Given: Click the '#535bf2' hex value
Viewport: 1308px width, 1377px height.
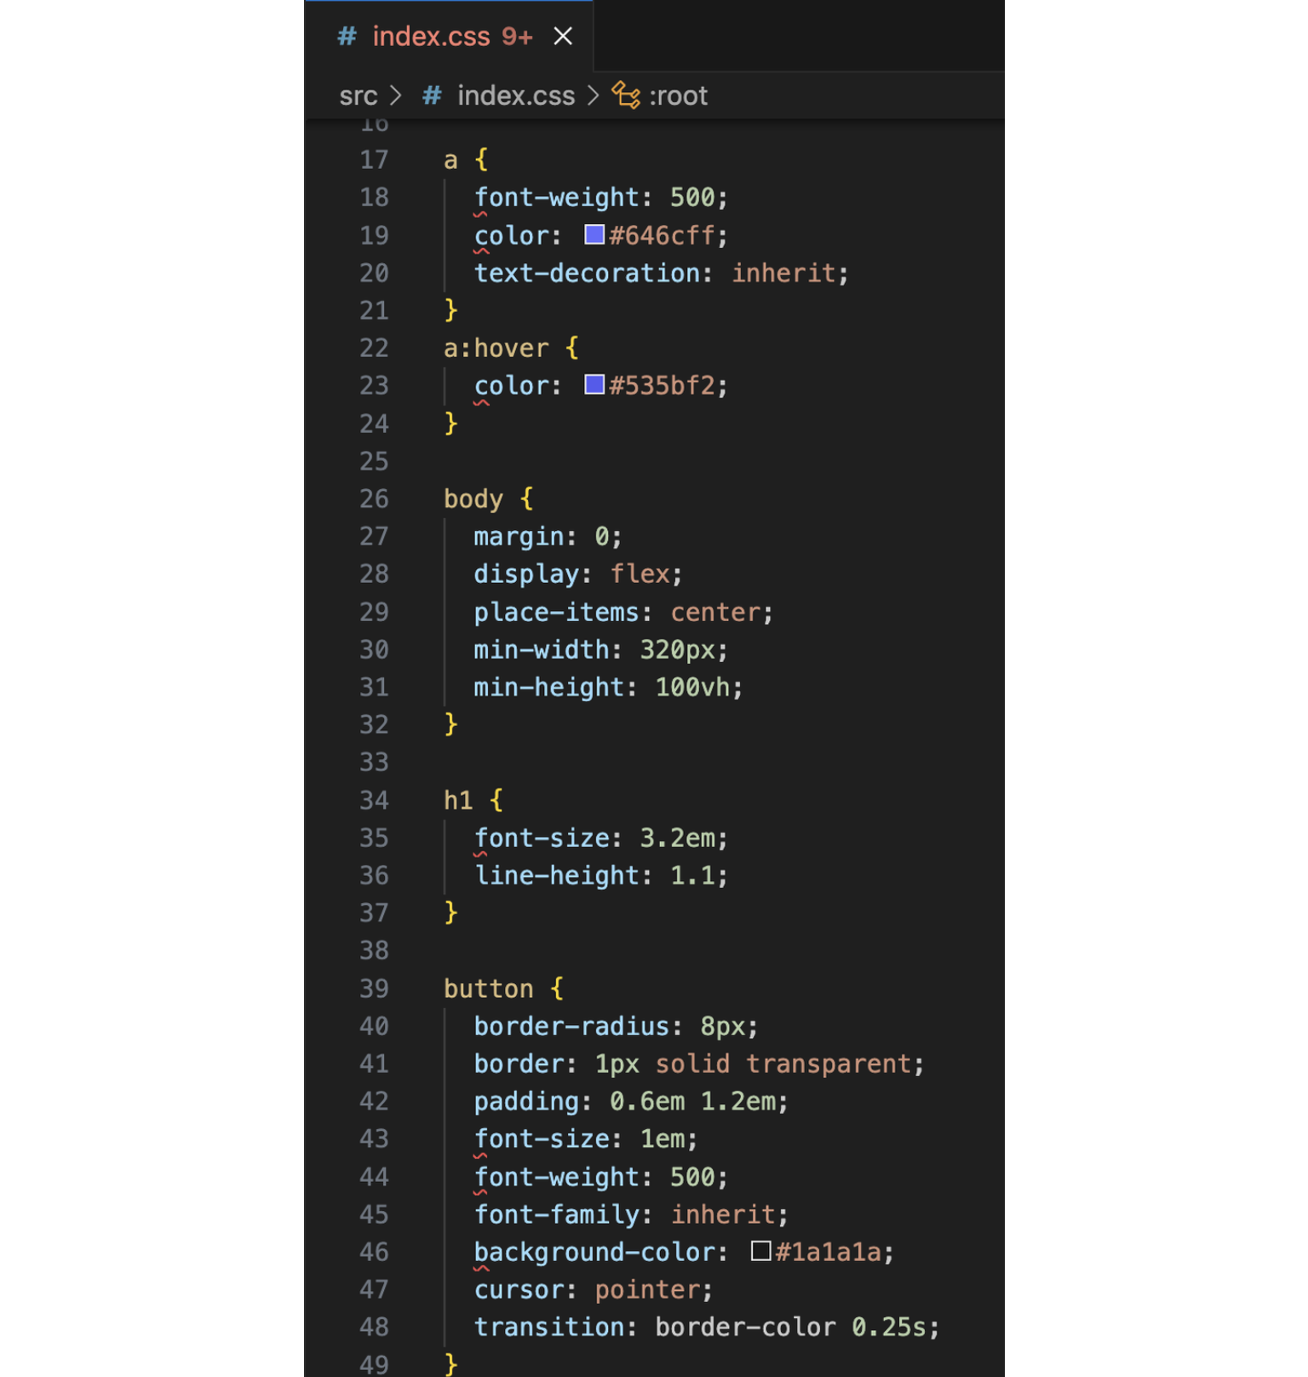Looking at the screenshot, I should click(662, 386).
